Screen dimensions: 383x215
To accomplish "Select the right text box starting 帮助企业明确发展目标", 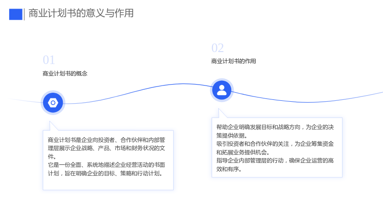I will 277,148.
